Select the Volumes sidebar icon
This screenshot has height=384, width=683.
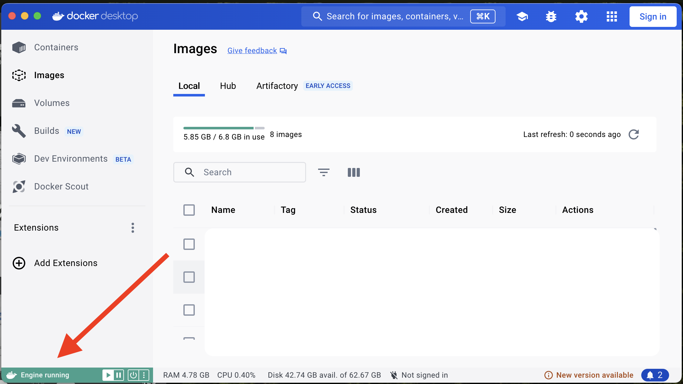tap(19, 103)
